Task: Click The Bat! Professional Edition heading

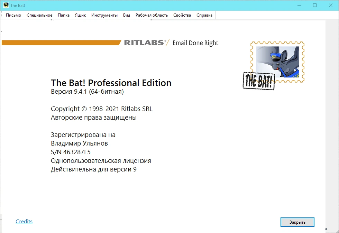Action: [x=111, y=83]
